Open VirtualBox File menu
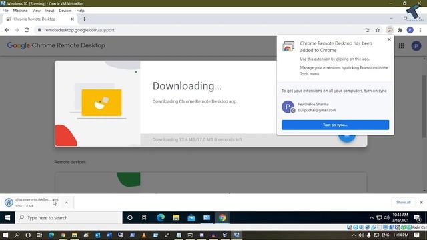The image size is (427, 240). 5,11
